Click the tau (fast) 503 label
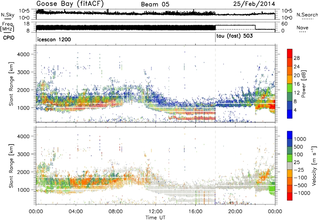 (235, 36)
